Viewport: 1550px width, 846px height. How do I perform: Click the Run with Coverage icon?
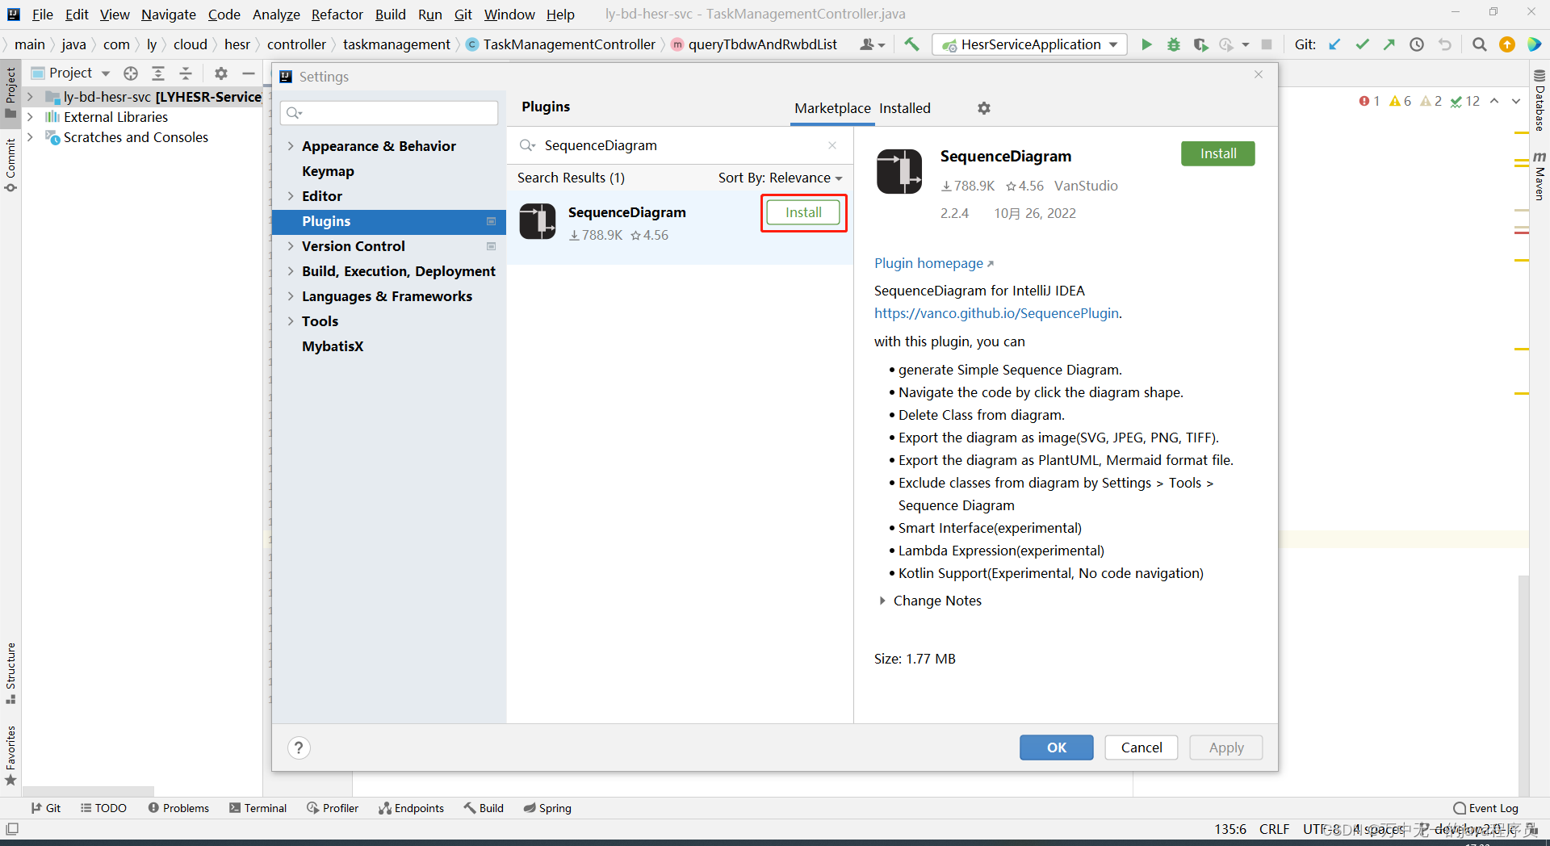click(x=1201, y=44)
